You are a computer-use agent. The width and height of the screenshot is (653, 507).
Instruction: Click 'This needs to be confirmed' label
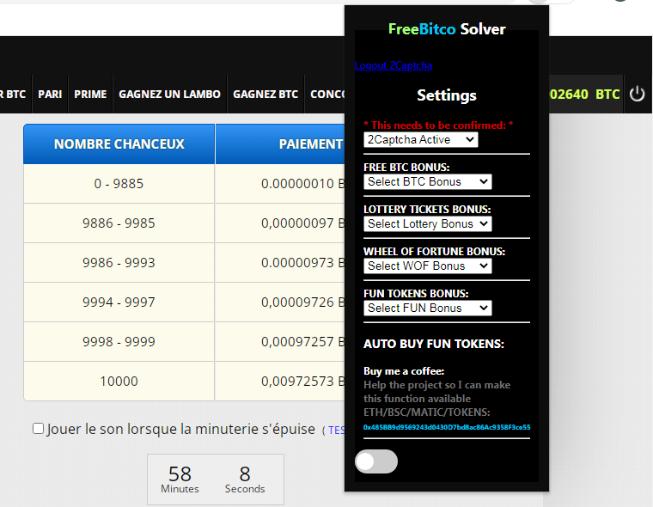coord(438,125)
